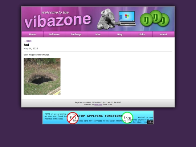Visit the Blog section
Image resolution: width=196 pixels, height=147 pixels.
[120, 34]
